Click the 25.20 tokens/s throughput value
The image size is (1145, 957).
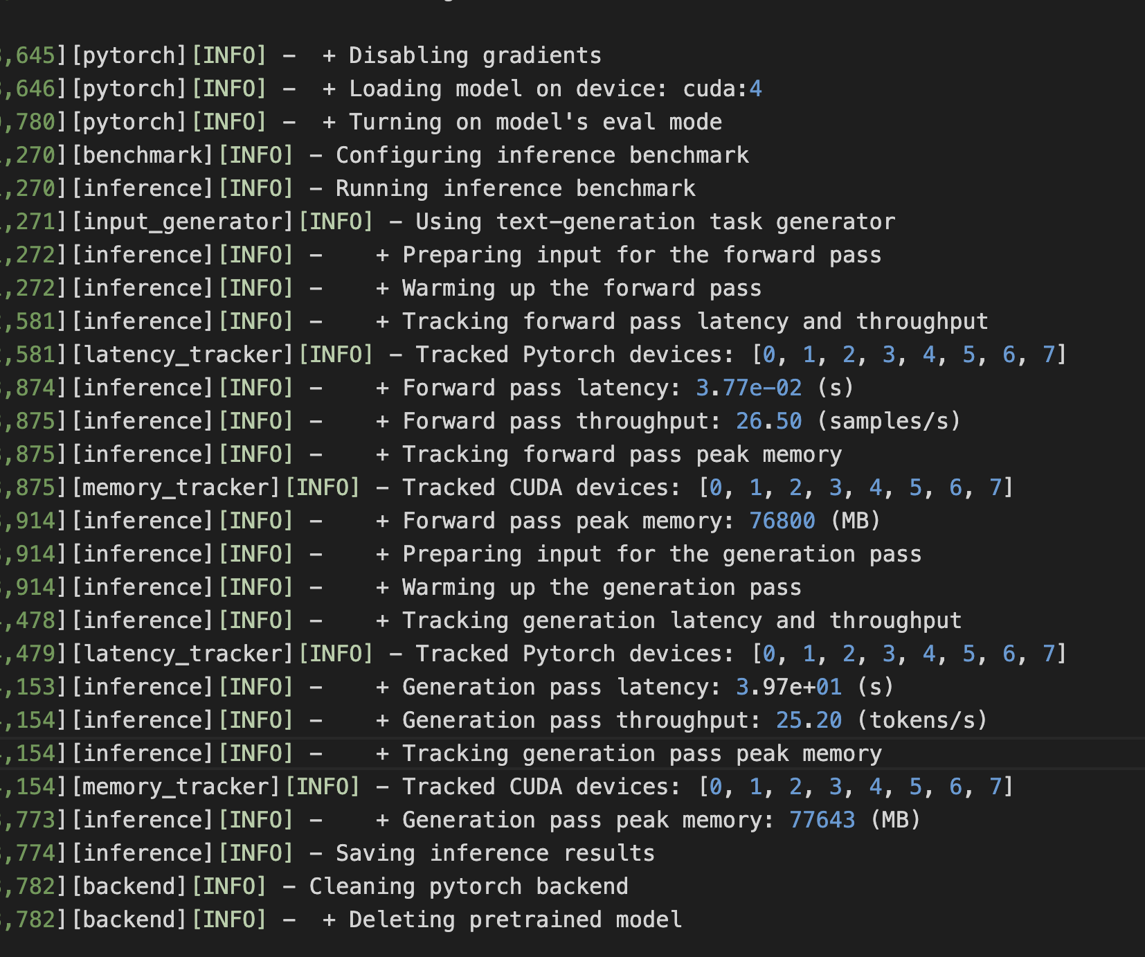tap(809, 720)
